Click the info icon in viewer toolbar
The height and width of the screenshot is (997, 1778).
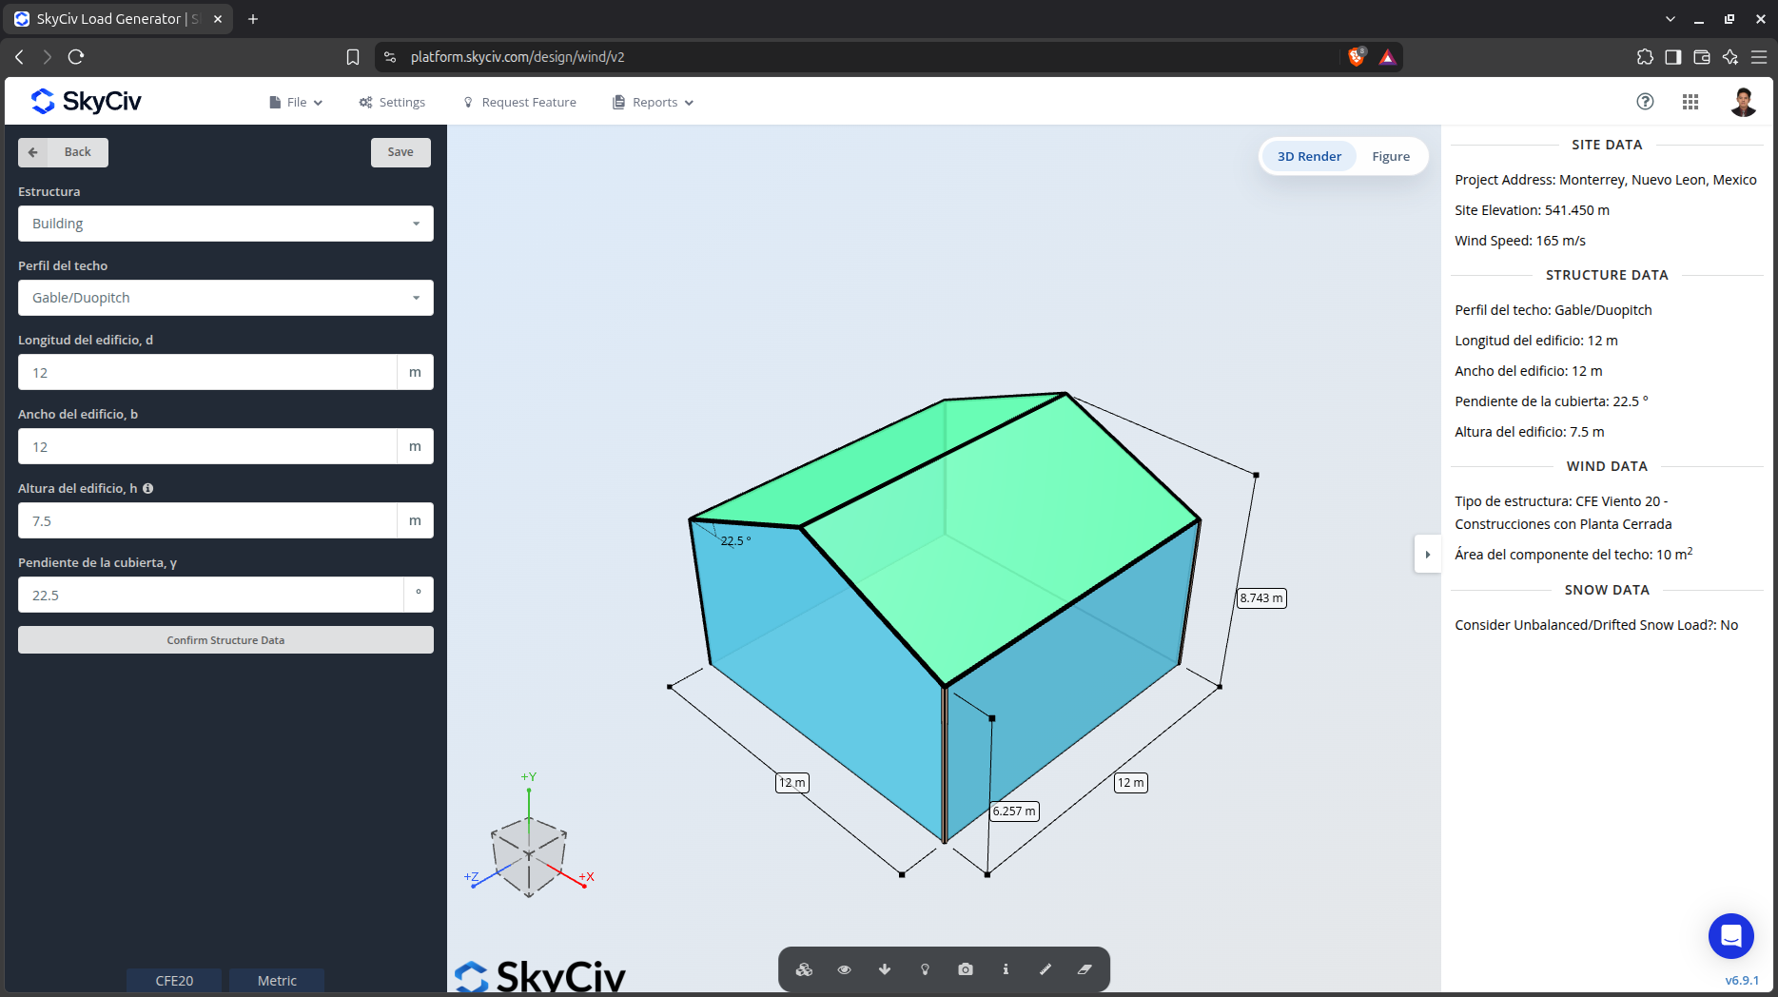(x=1006, y=969)
